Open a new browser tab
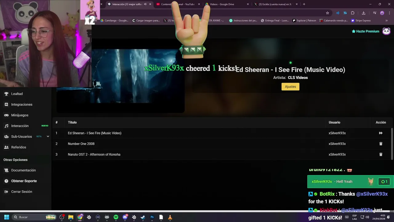 click(x=304, y=4)
